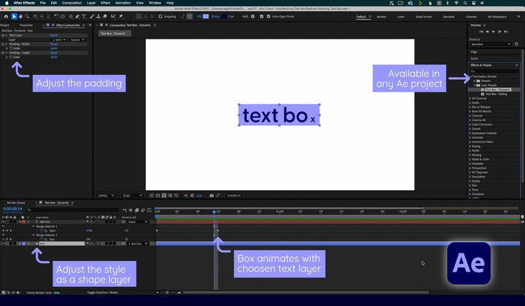
Task: Select the Pen tool
Action: pos(77,16)
